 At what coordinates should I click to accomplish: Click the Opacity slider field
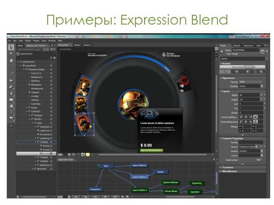[x=251, y=82]
